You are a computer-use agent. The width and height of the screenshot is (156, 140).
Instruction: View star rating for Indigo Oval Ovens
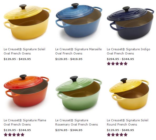coord(117,63)
